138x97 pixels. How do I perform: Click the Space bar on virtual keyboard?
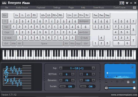tap(43, 43)
